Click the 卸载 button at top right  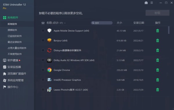pyautogui.click(x=157, y=13)
